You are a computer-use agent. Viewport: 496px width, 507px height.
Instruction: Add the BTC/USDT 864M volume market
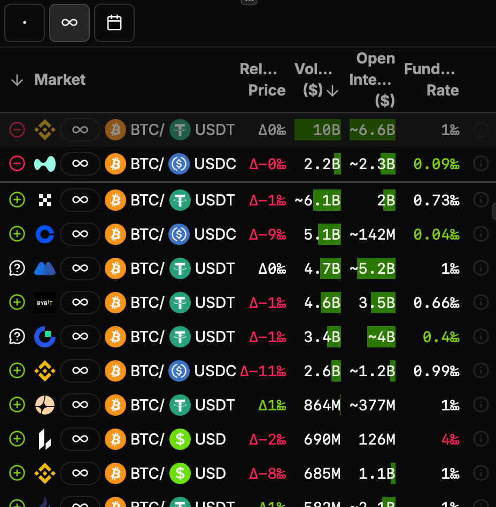coord(17,405)
